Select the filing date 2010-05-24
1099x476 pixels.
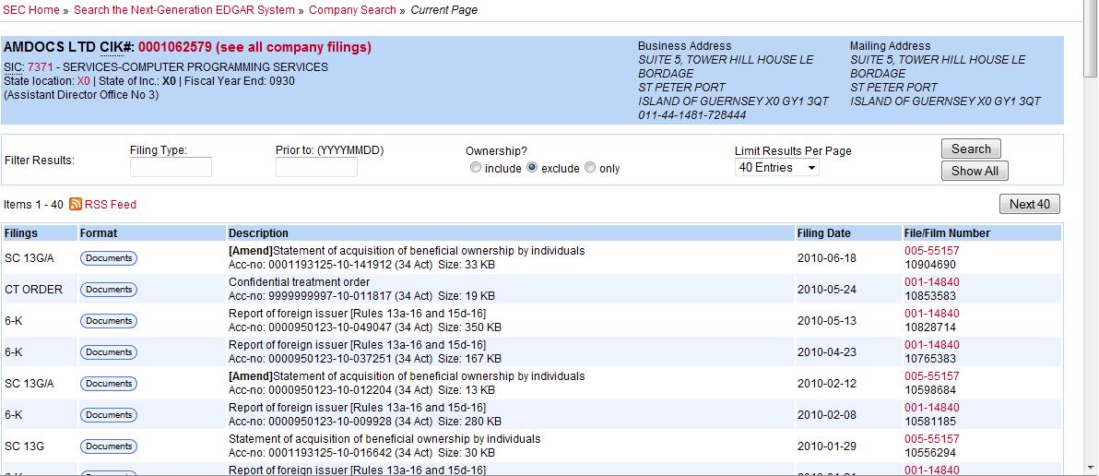(827, 290)
